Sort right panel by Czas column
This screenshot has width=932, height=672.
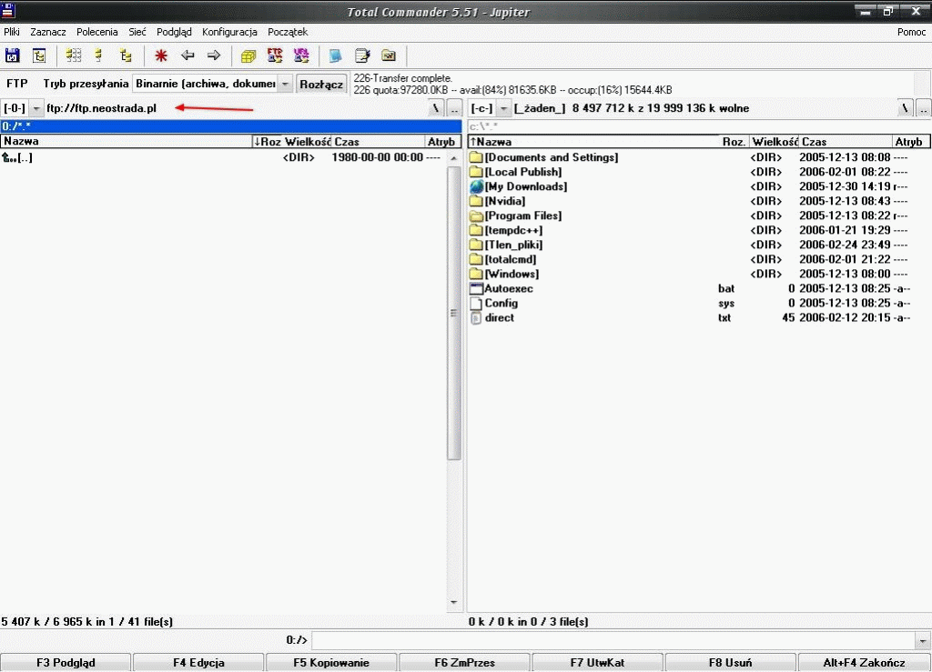point(846,142)
